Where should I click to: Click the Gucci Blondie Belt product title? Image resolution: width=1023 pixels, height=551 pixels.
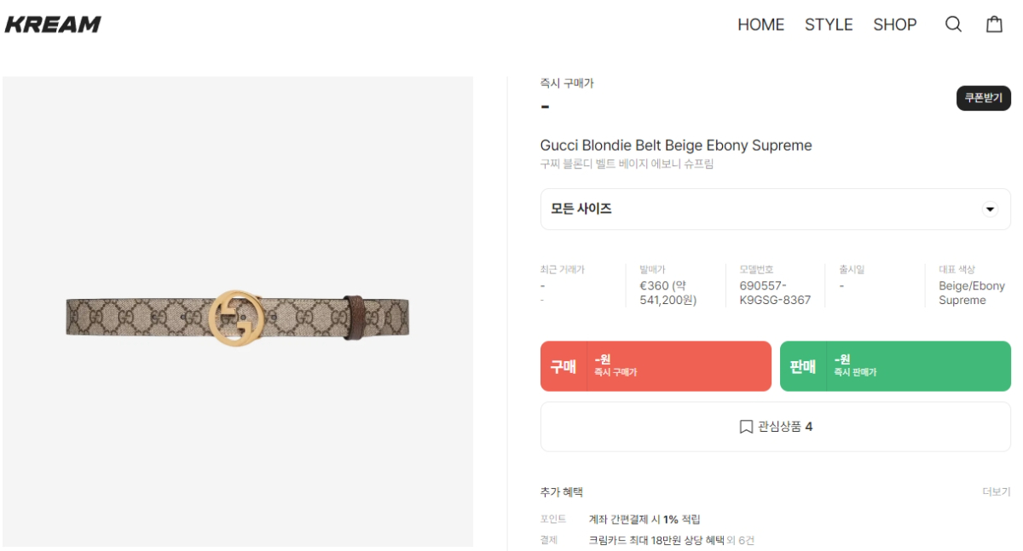[x=676, y=146]
